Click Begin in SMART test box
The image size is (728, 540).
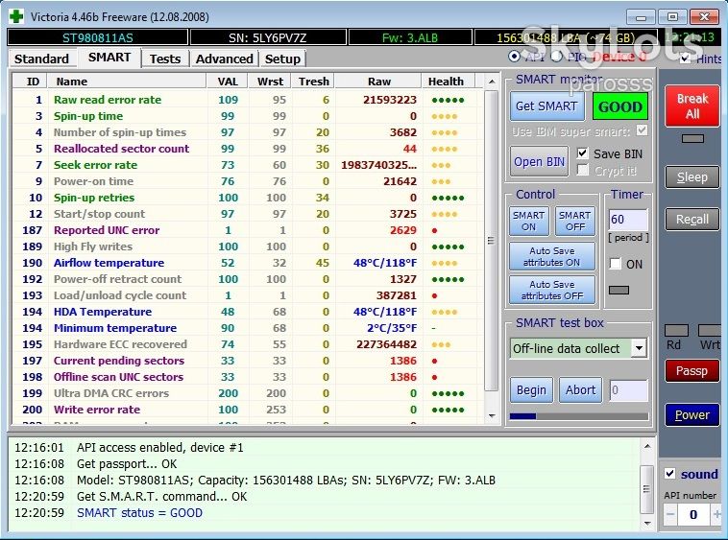[532, 389]
